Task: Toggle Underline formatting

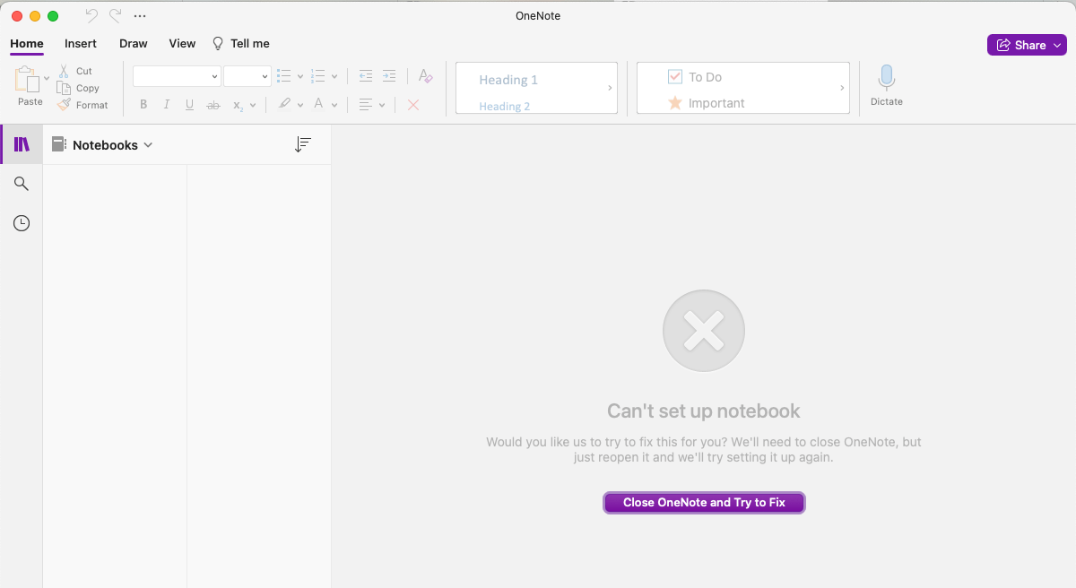Action: tap(189, 105)
